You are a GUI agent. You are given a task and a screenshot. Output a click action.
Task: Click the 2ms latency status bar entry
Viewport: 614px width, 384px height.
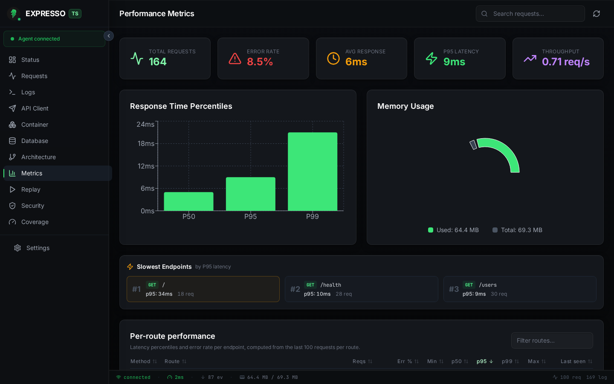(175, 377)
